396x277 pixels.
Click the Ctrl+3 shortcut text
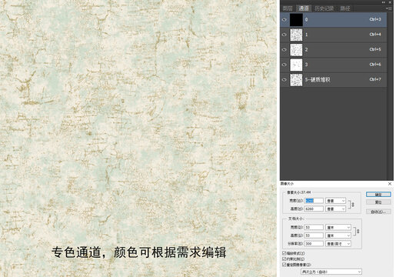(375, 19)
